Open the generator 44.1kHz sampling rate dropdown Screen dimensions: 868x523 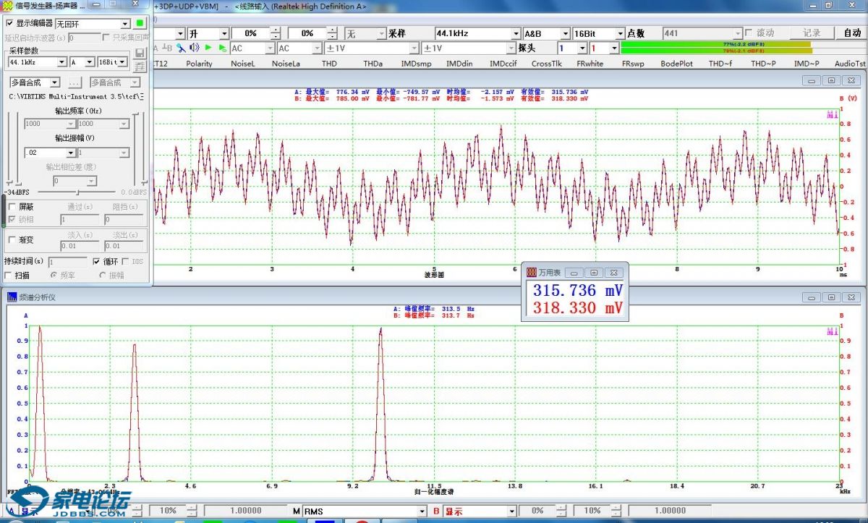point(61,62)
